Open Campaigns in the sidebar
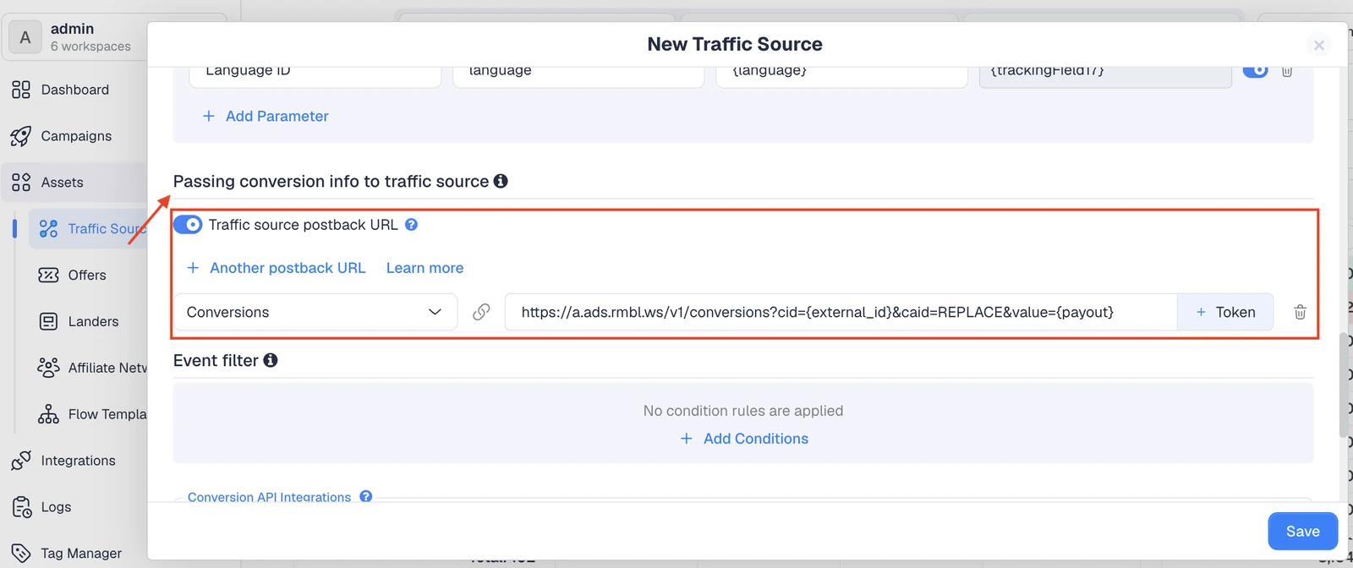The height and width of the screenshot is (568, 1353). click(76, 136)
